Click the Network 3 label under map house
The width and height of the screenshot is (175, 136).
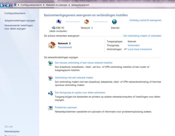click(x=87, y=28)
